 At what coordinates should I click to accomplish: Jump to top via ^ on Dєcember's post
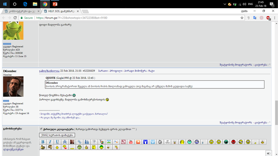pyautogui.click(x=270, y=123)
